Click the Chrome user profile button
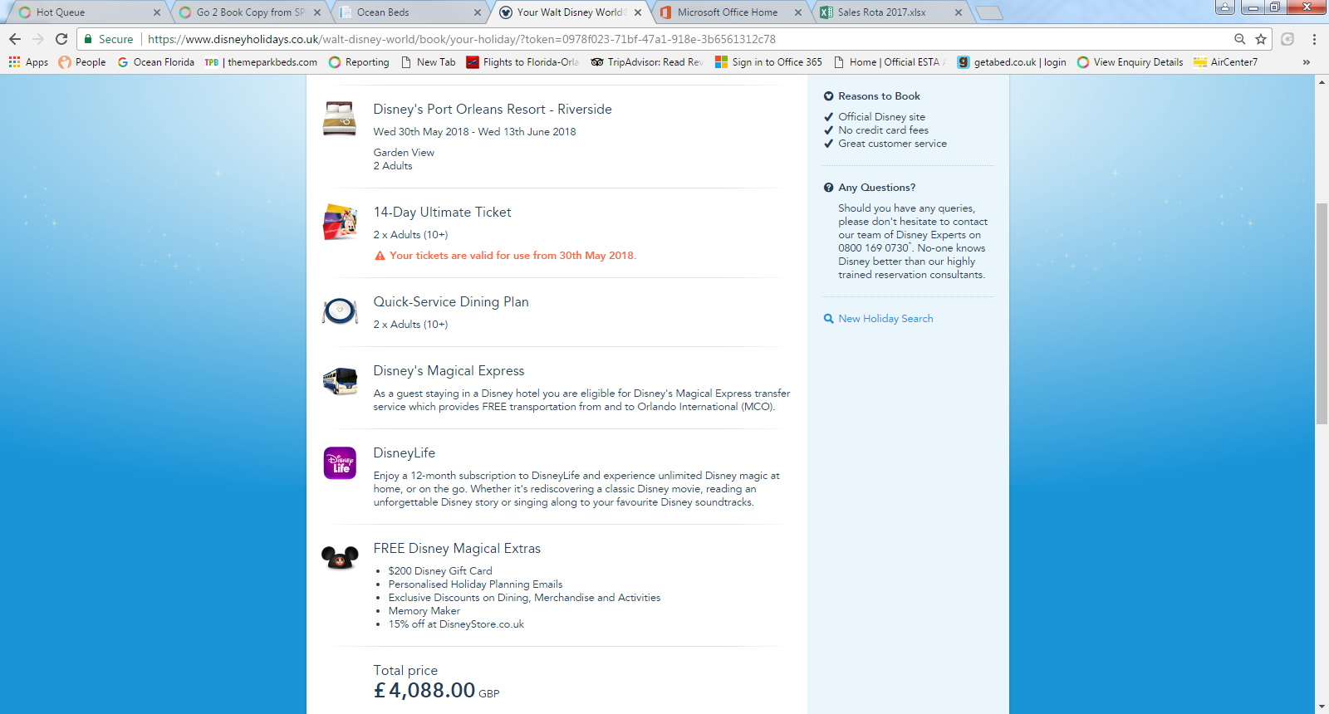This screenshot has height=714, width=1329. (x=1224, y=7)
